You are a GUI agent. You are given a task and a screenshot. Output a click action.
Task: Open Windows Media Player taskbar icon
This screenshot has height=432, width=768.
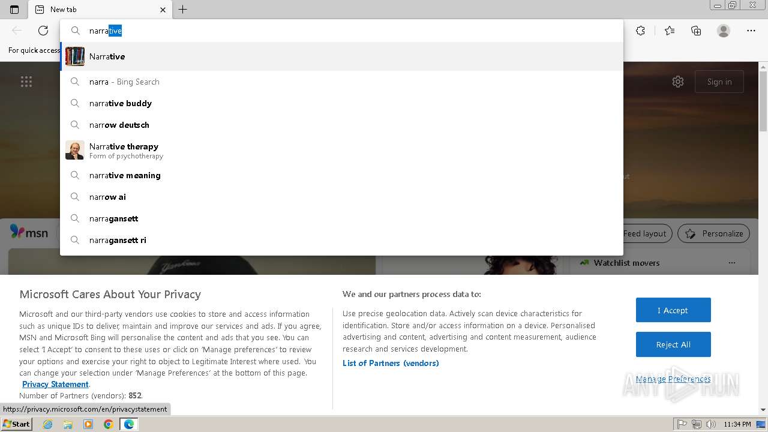coord(88,424)
